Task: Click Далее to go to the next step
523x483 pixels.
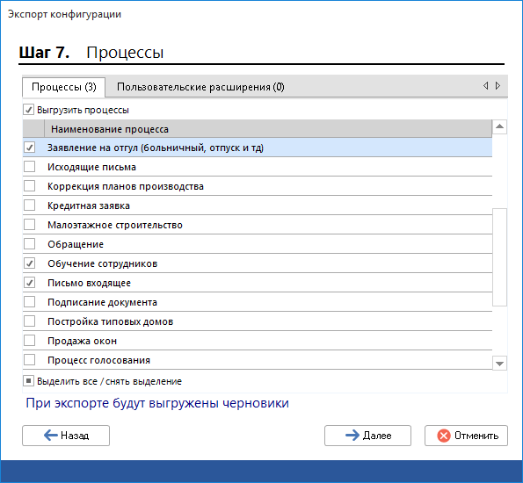Action: point(367,436)
